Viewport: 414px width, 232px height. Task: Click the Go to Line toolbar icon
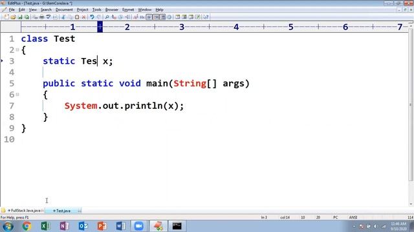127,17
